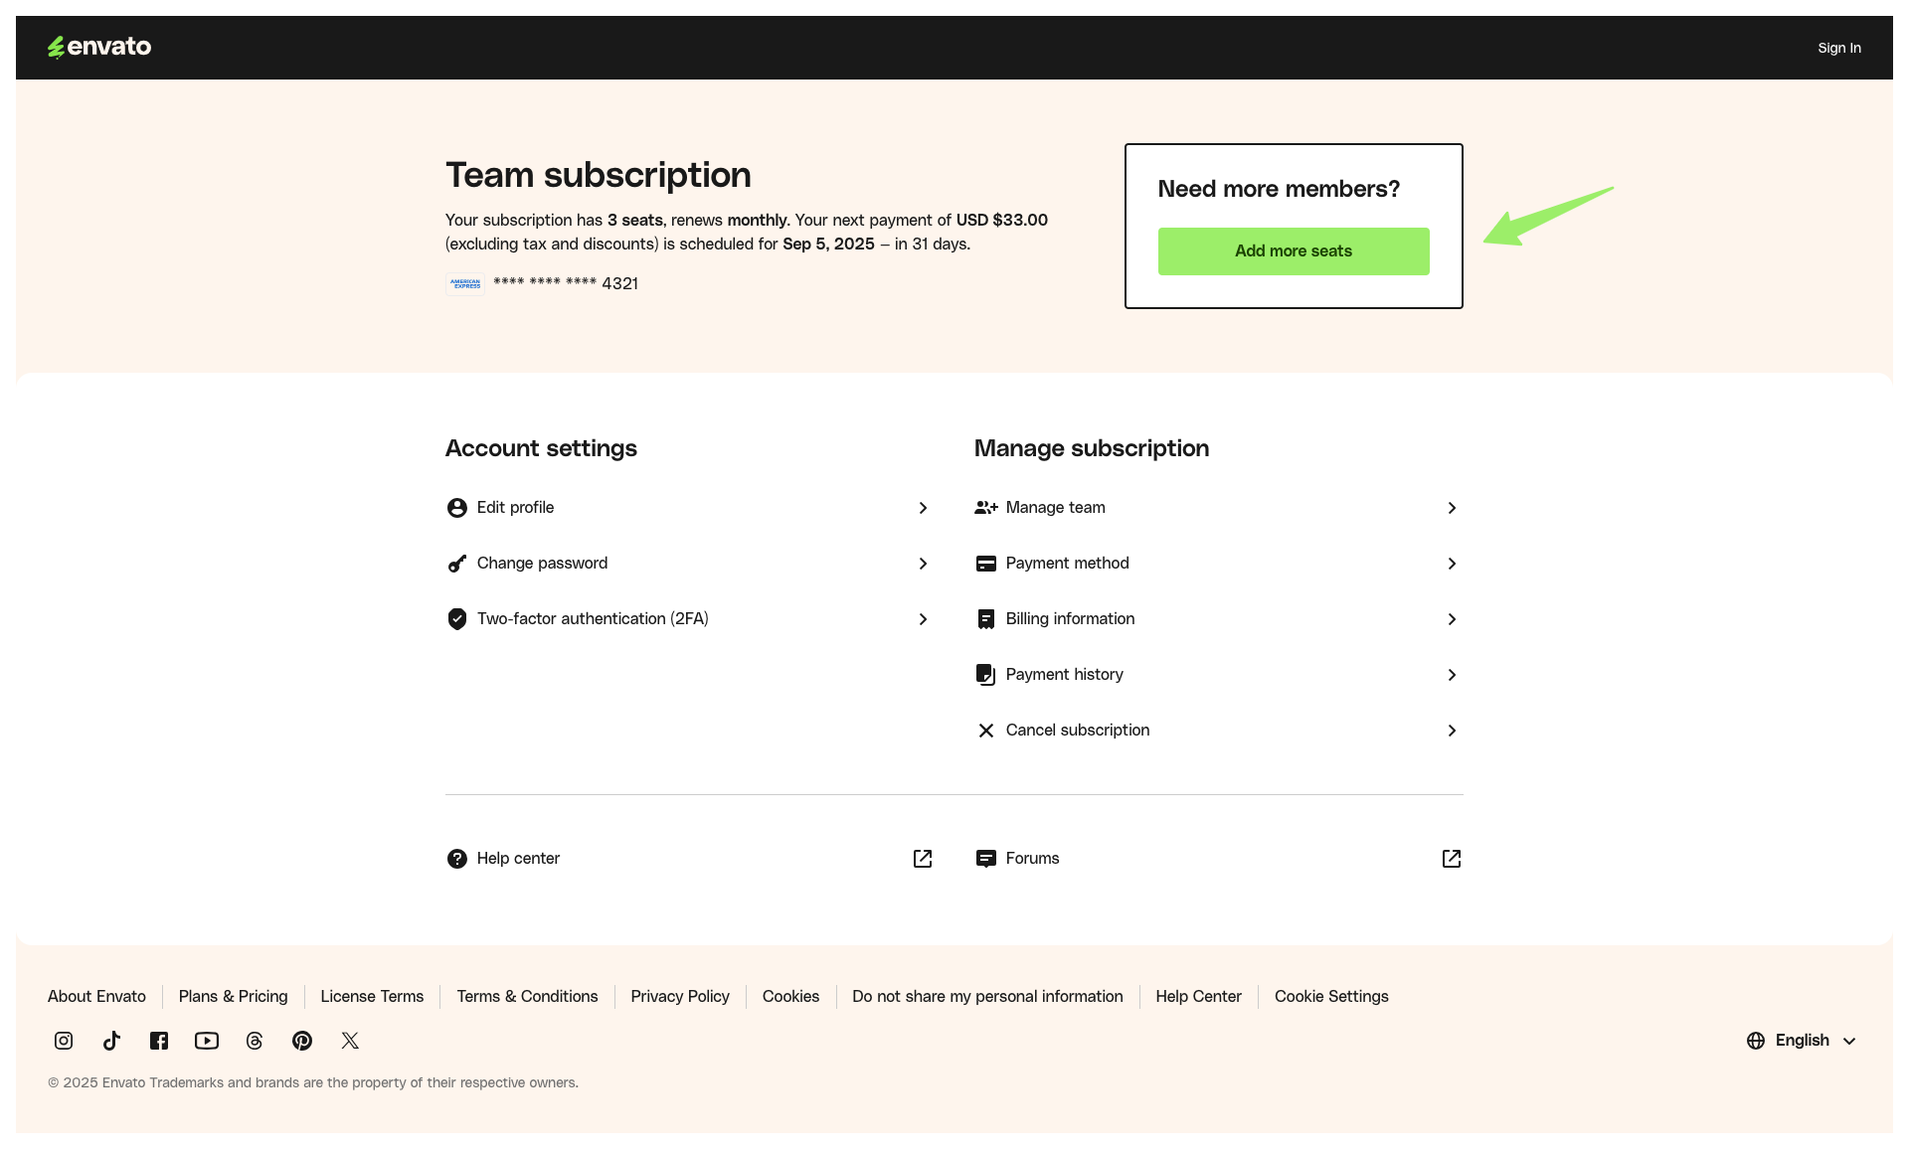Open TikTok social icon in footer
The height and width of the screenshot is (1150, 1909).
coord(111,1041)
